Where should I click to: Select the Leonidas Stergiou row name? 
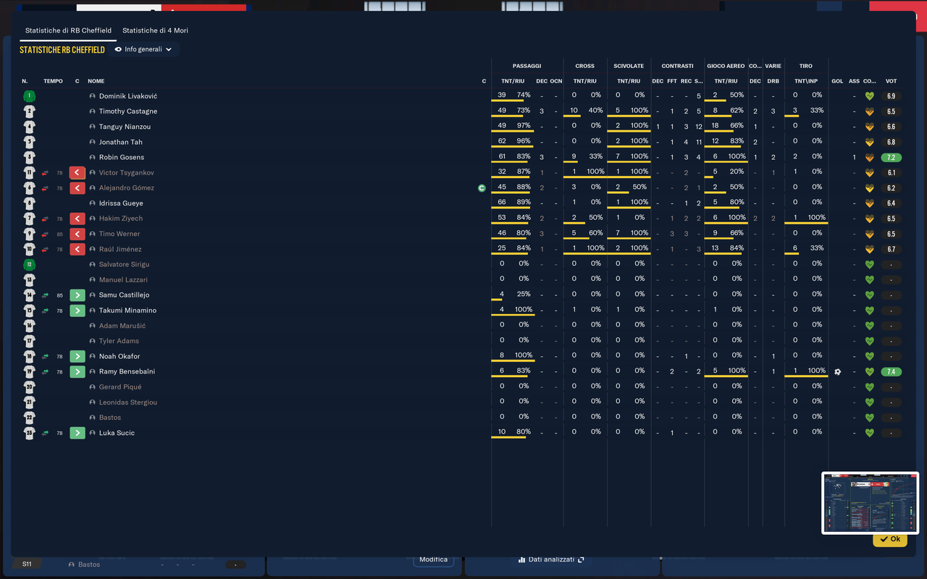coord(128,402)
